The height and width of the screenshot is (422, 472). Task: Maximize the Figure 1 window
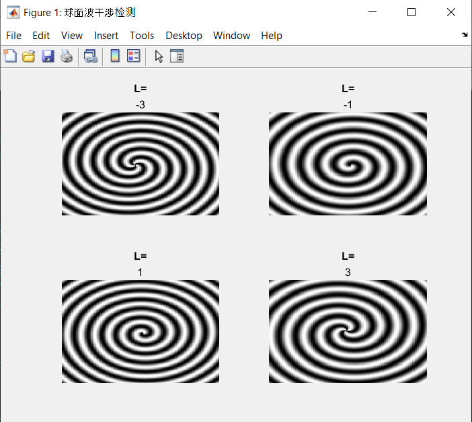(x=411, y=12)
